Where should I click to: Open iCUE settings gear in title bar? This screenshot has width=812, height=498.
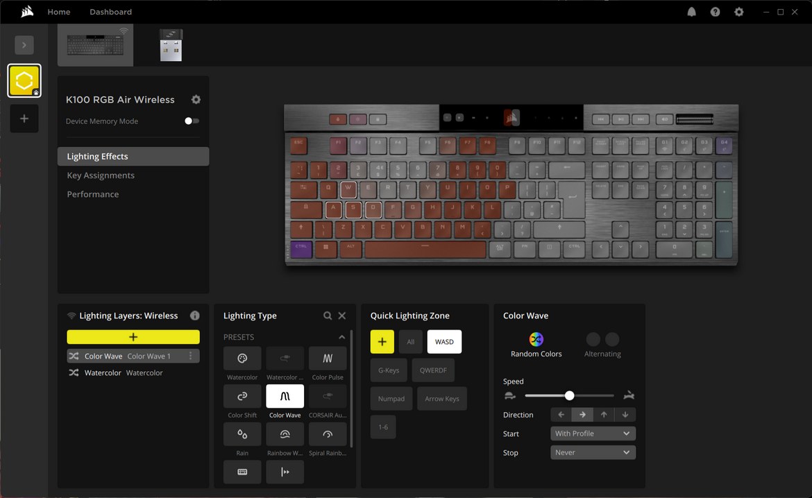pos(739,11)
